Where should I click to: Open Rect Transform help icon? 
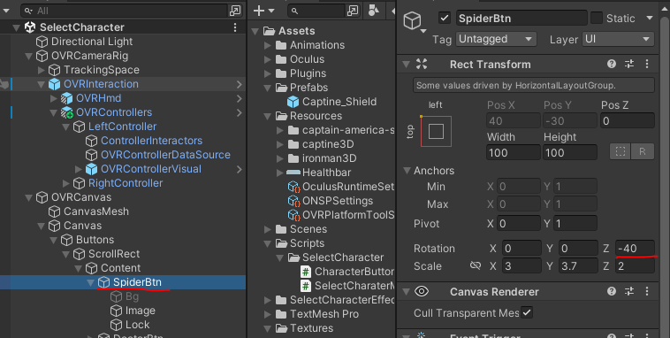612,65
